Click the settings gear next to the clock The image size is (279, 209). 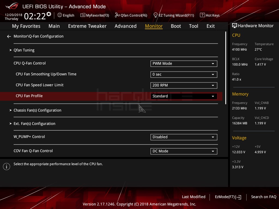tap(49, 14)
